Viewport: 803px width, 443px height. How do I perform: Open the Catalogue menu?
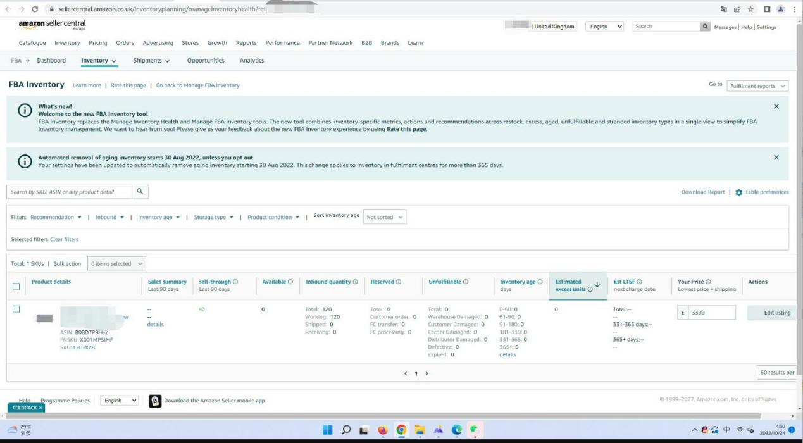pos(32,43)
